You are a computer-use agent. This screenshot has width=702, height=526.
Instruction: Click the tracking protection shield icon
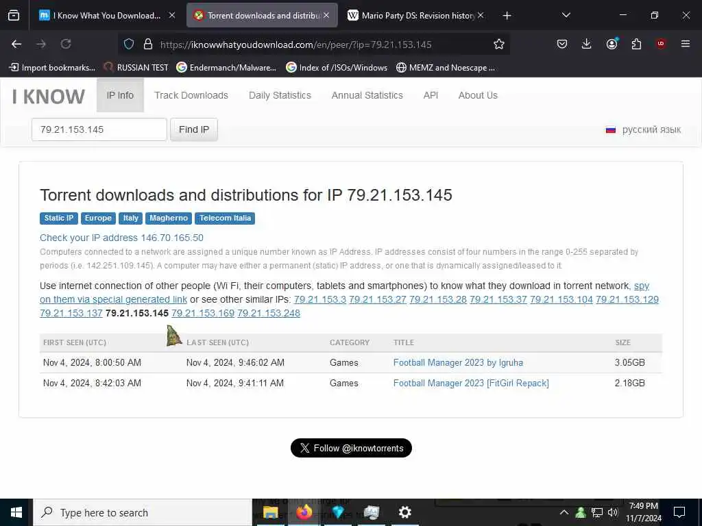pos(129,44)
